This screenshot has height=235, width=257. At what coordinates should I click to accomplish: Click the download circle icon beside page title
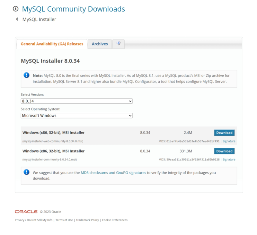pyautogui.click(x=15, y=9)
